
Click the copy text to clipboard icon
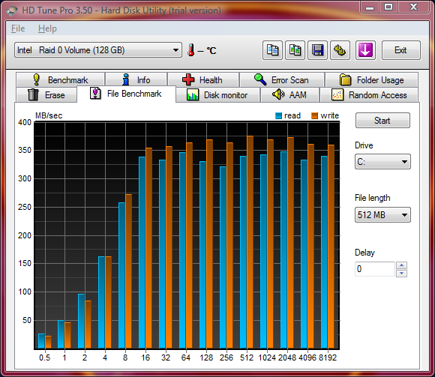pos(272,50)
